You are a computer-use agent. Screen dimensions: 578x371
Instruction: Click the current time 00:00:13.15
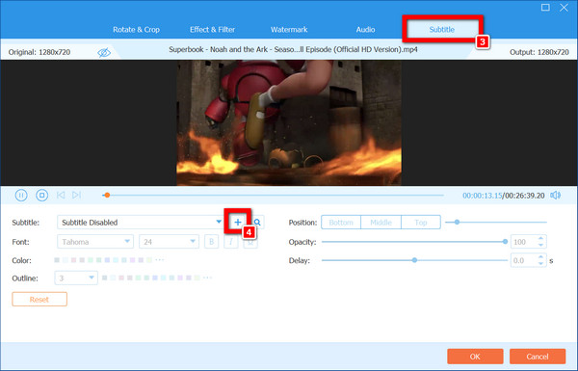[x=483, y=196]
